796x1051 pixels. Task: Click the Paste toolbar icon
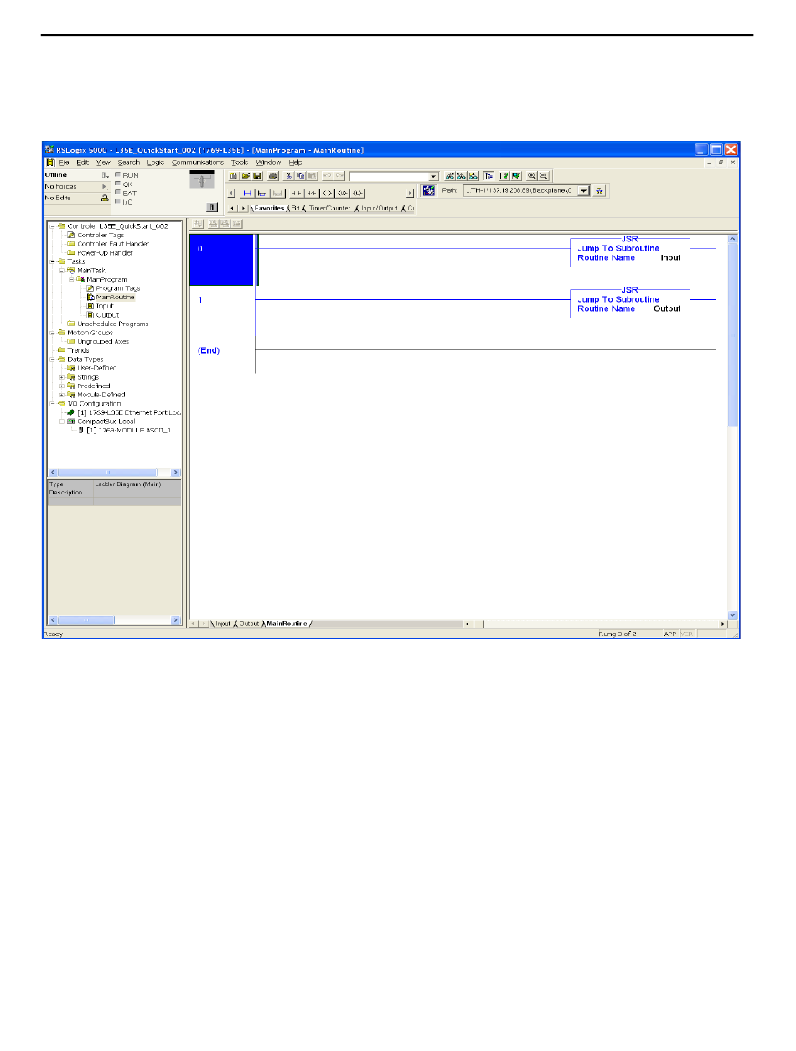[312, 176]
